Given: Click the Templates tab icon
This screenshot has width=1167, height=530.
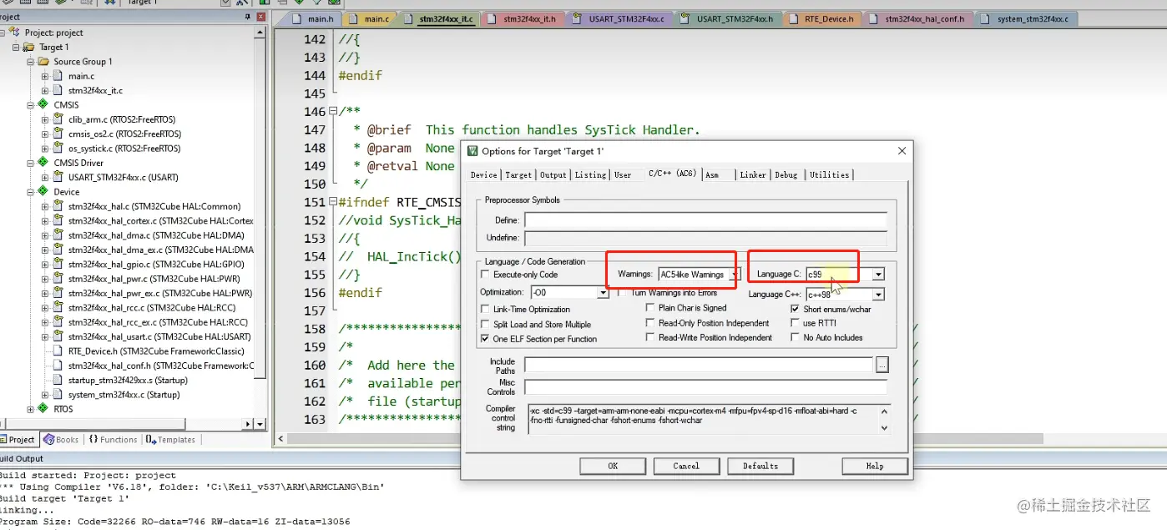Looking at the screenshot, I should click(x=150, y=440).
